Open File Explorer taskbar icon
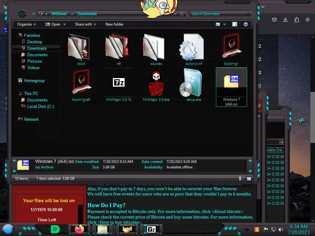 point(102,229)
